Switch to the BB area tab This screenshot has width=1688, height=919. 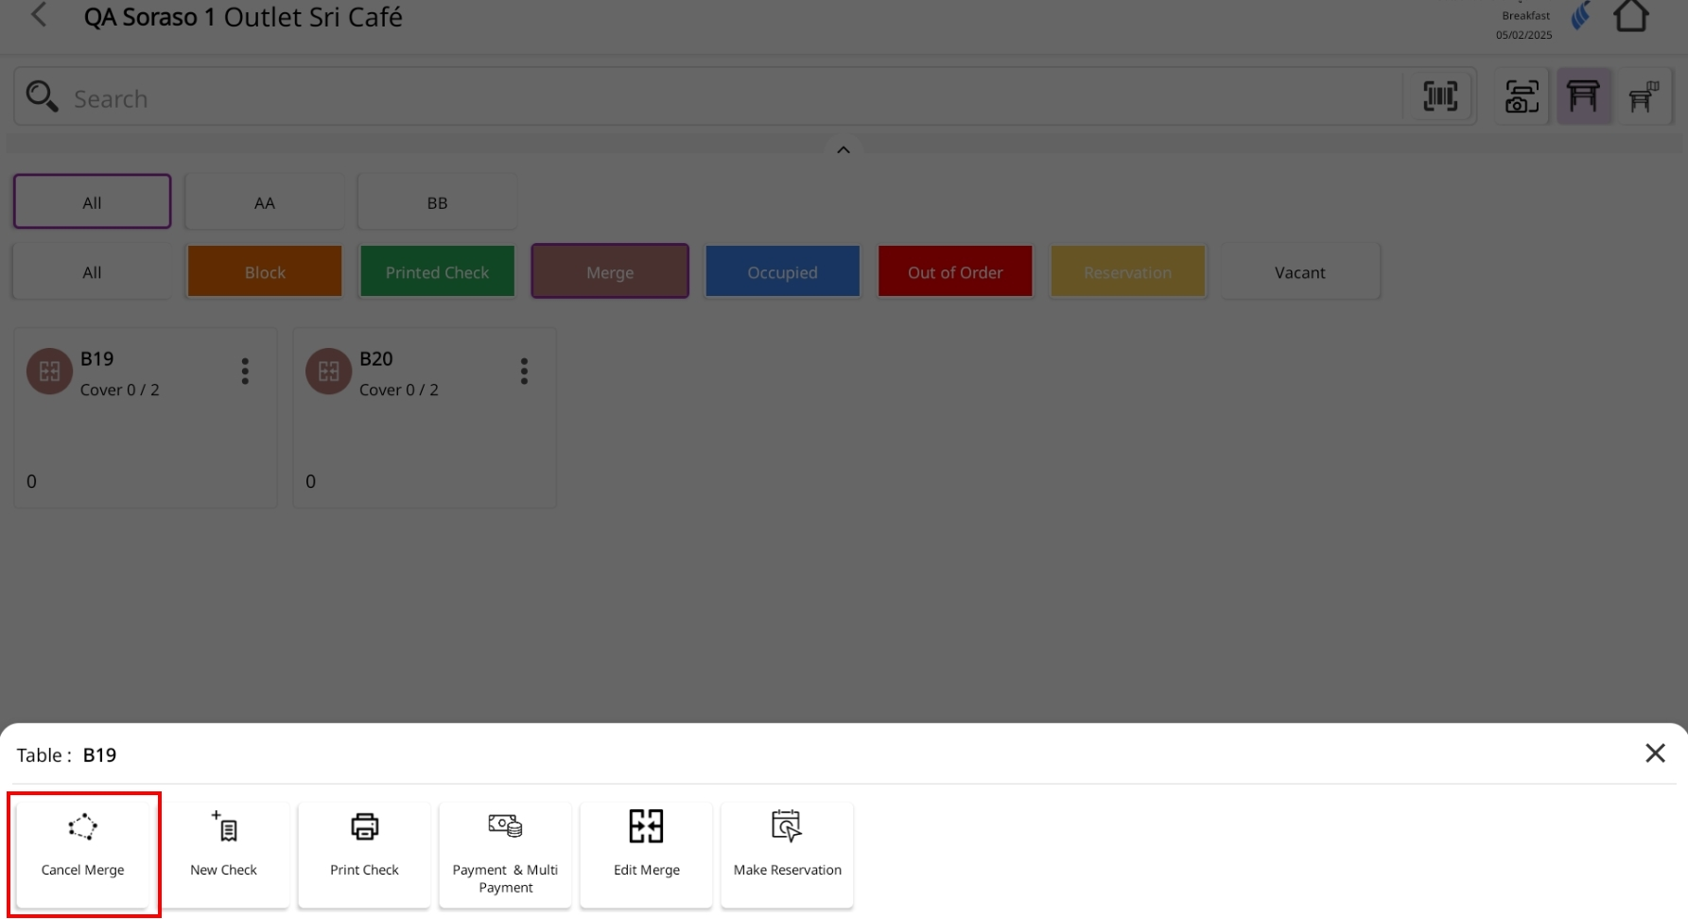pyautogui.click(x=437, y=202)
